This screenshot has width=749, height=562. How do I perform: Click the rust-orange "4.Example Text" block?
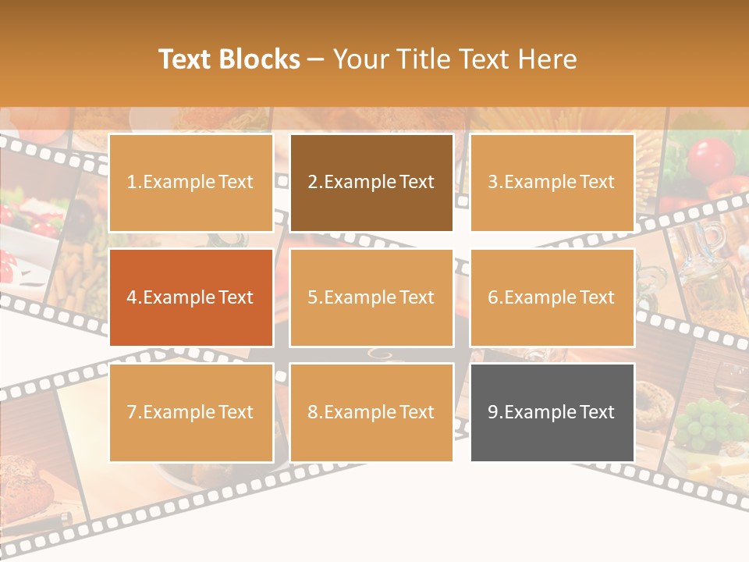coord(190,297)
